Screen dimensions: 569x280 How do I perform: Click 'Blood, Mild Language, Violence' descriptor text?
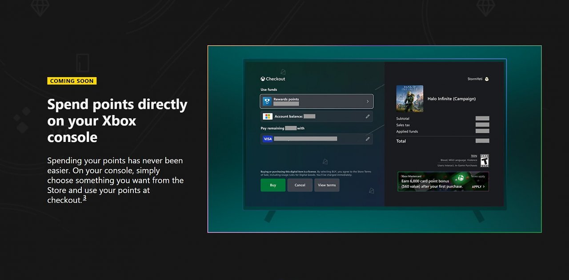459,160
